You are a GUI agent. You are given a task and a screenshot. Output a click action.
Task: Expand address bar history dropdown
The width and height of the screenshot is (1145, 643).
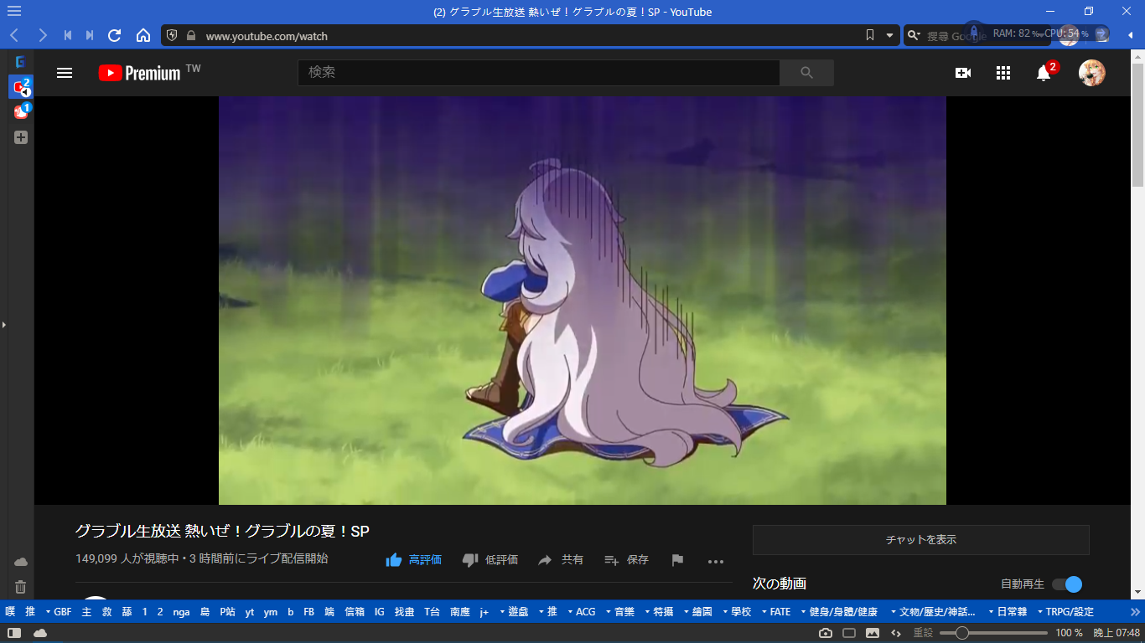tap(889, 35)
